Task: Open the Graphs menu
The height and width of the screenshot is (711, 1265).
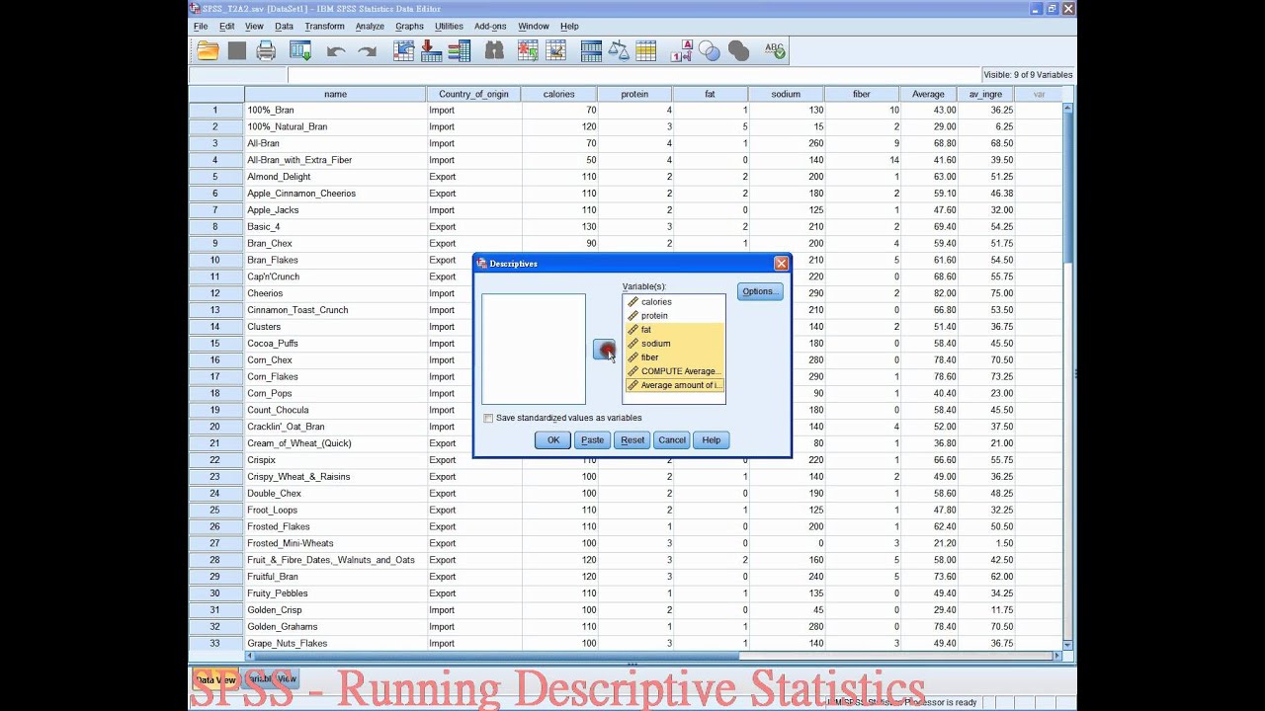Action: (409, 26)
